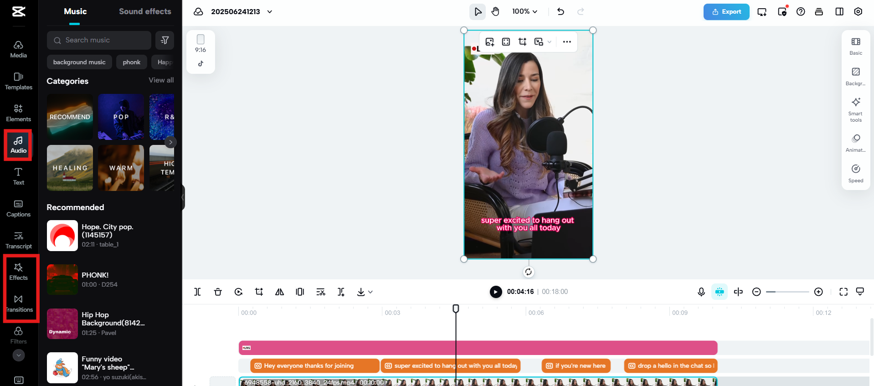Start voice recording with microphone icon
The width and height of the screenshot is (874, 386).
coord(701,292)
